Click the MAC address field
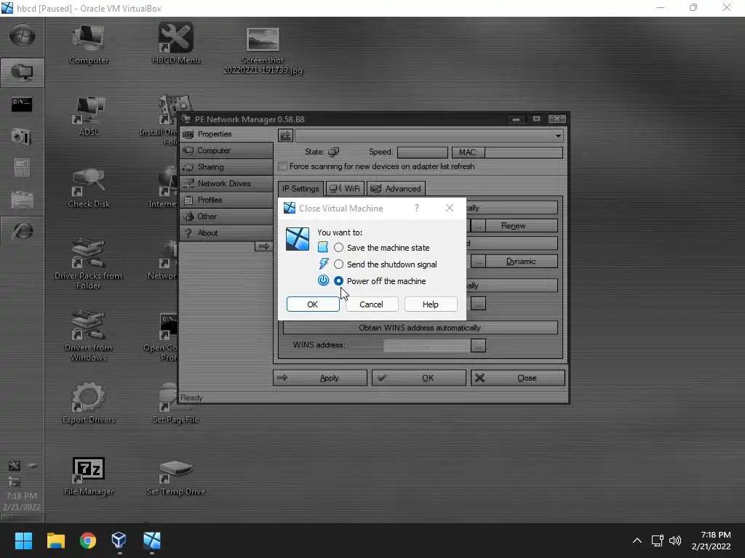Image resolution: width=745 pixels, height=558 pixels. coord(524,153)
